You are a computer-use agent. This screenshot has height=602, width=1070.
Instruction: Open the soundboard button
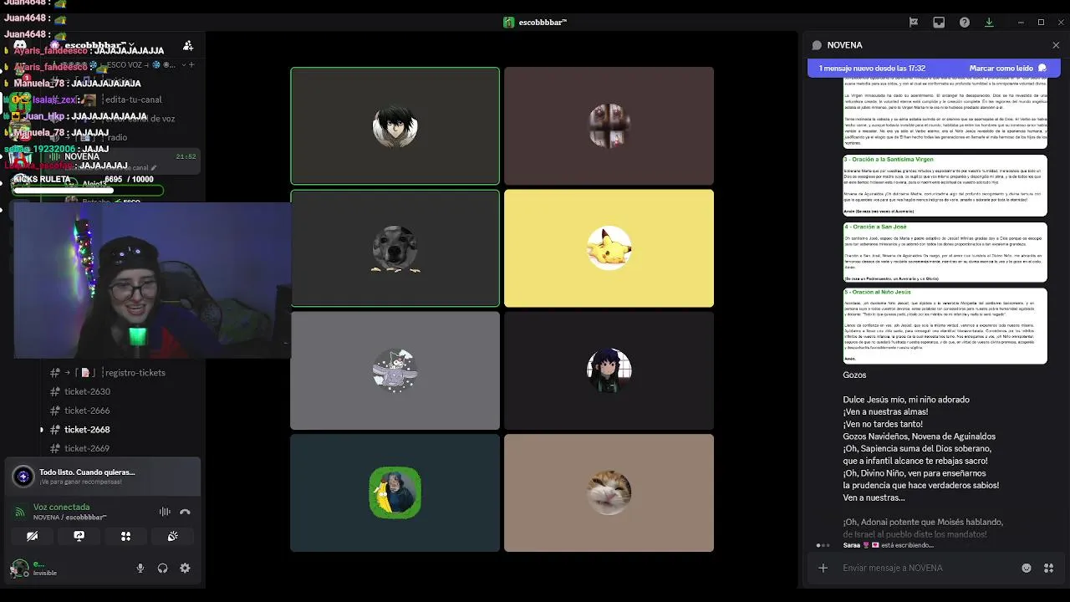(172, 536)
